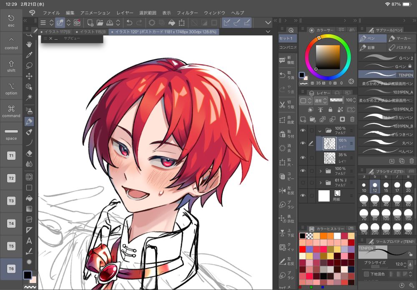Select brush size preset 15
The height and width of the screenshot is (290, 417).
386,187
